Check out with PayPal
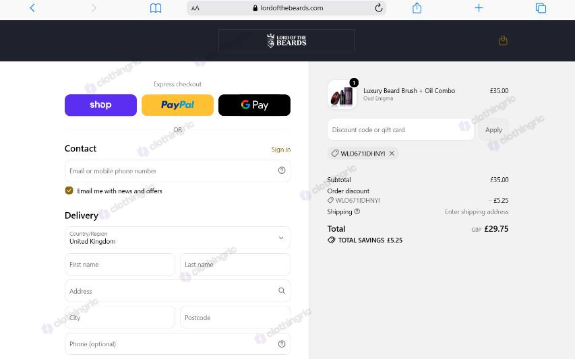Image resolution: width=575 pixels, height=359 pixels. click(x=177, y=105)
